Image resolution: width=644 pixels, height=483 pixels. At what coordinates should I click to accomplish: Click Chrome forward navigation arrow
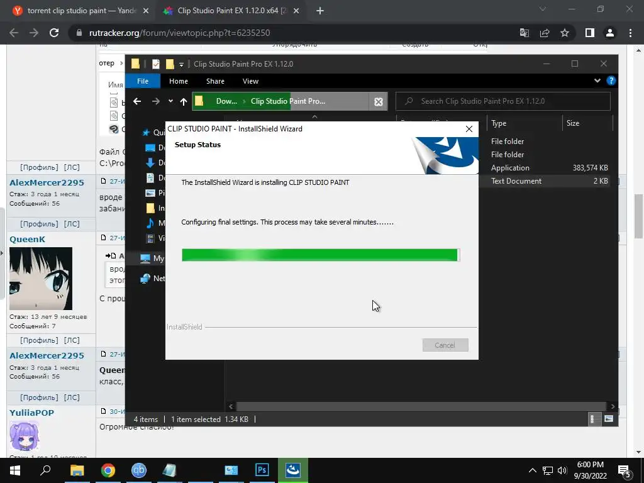(x=34, y=33)
